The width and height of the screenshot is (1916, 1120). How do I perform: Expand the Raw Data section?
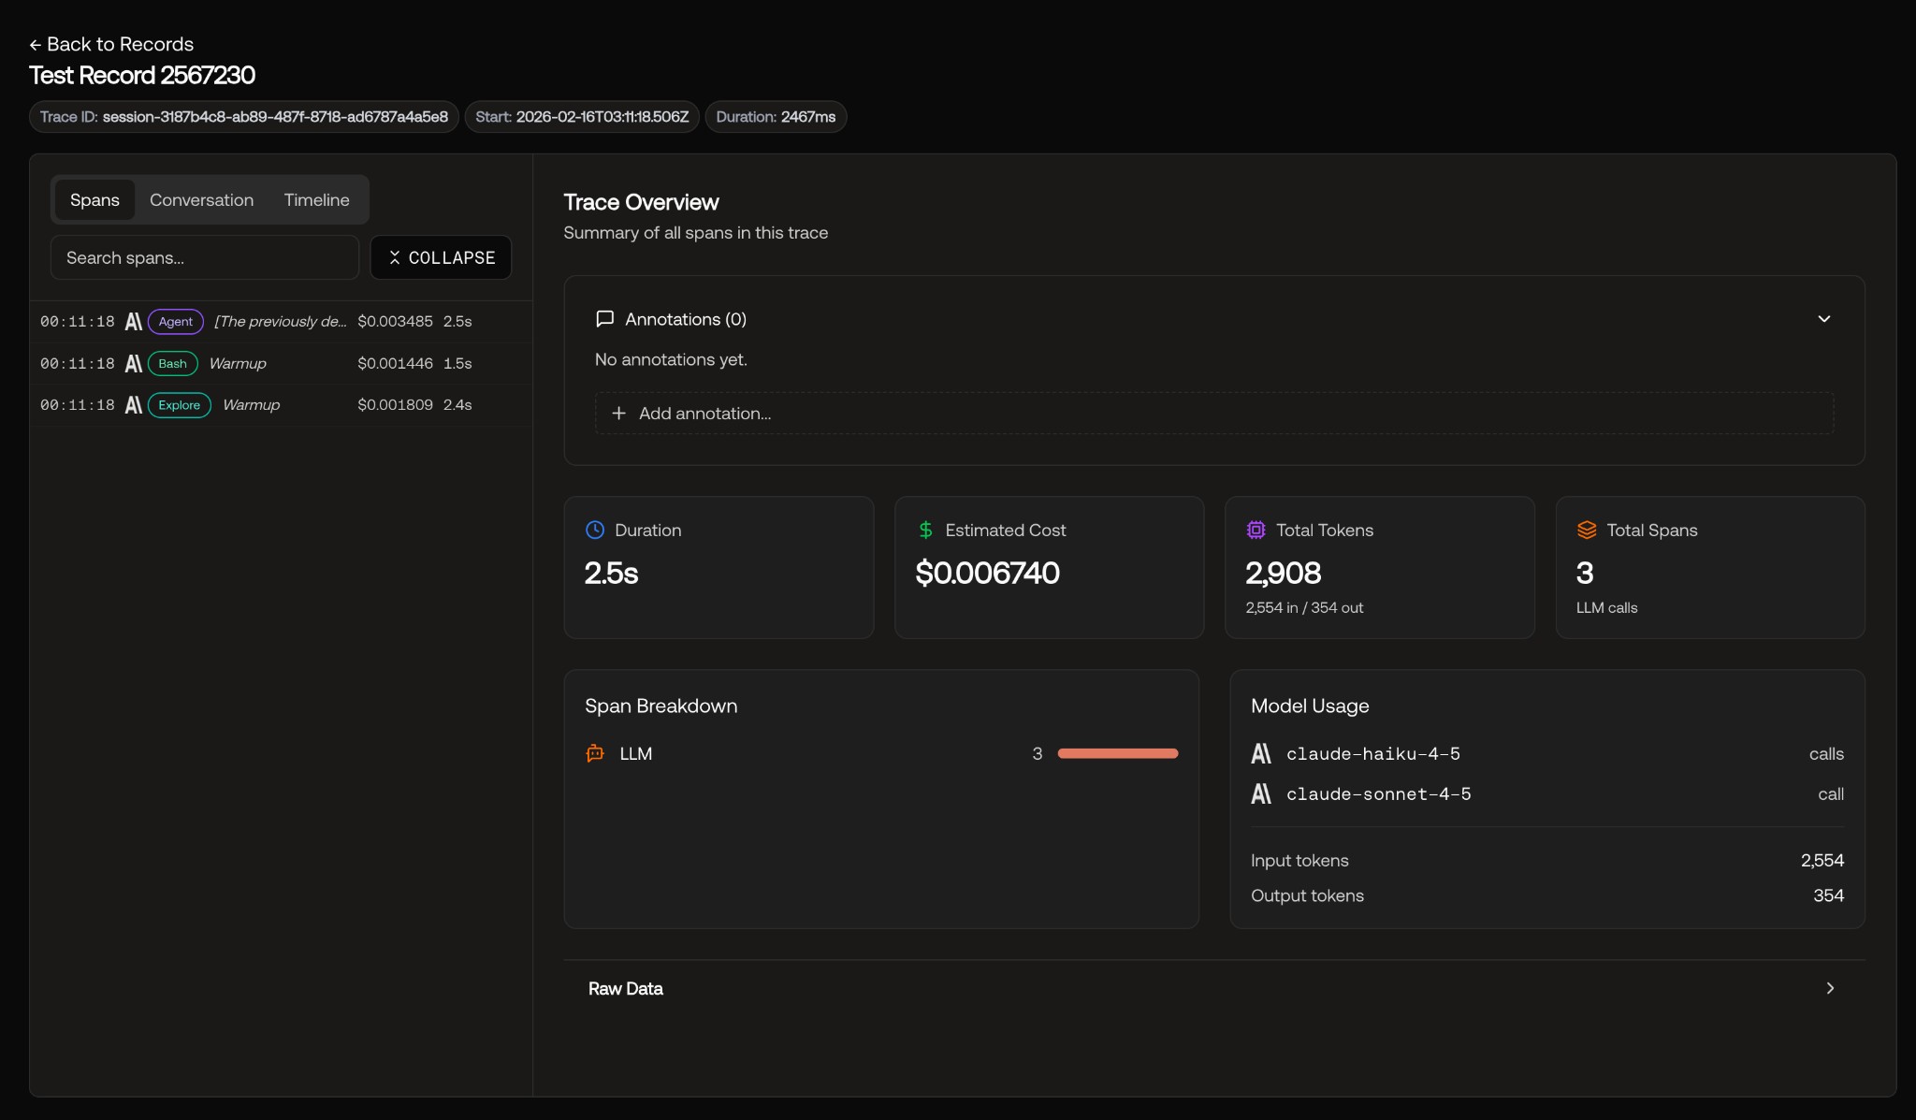[1213, 988]
